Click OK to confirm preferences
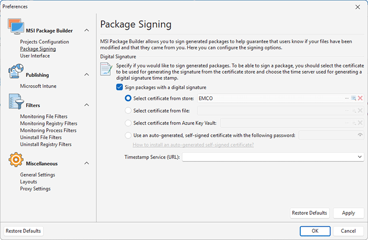The height and width of the screenshot is (240, 368). [315, 231]
